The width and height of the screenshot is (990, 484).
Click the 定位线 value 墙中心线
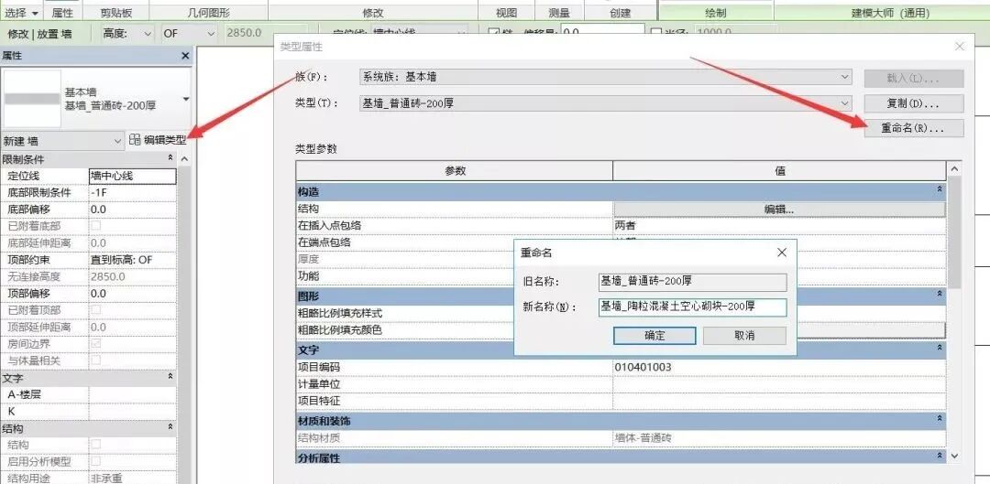click(x=133, y=176)
